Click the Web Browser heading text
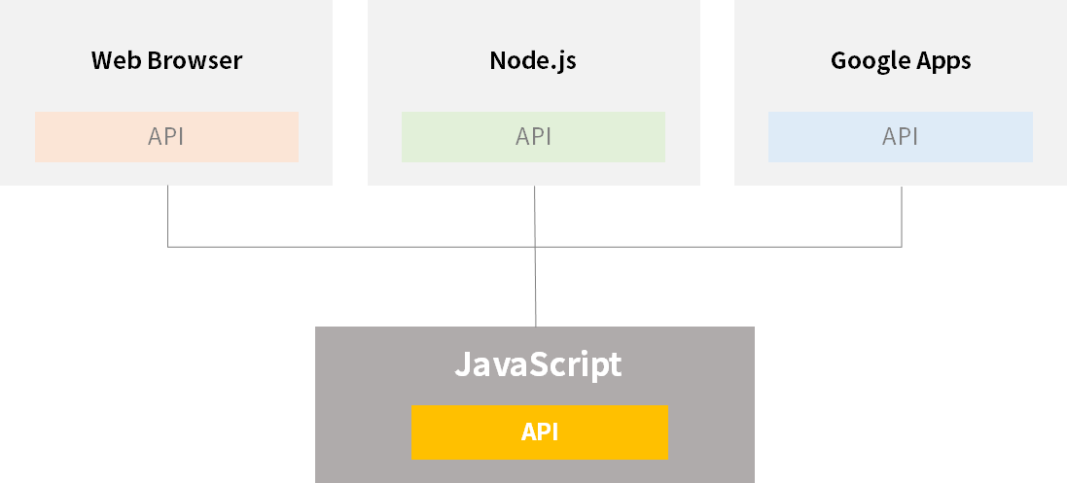This screenshot has width=1067, height=483. pyautogui.click(x=166, y=60)
